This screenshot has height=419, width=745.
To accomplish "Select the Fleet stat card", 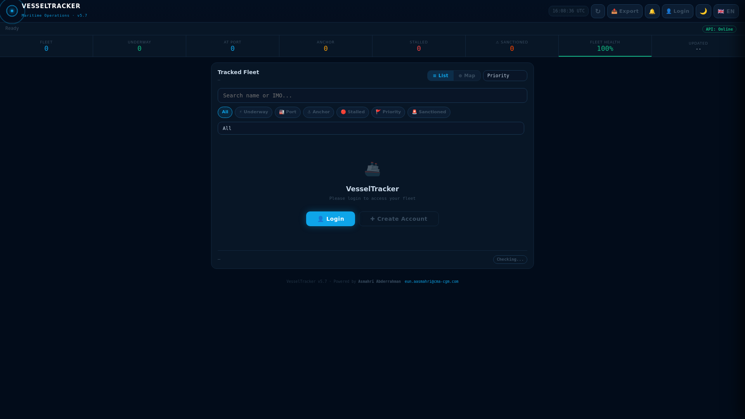I will [x=46, y=46].
